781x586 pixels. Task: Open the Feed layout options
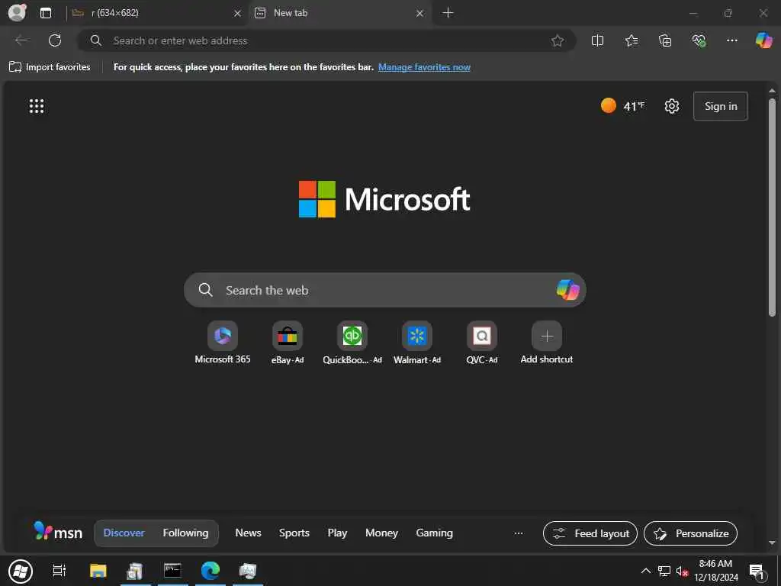coord(590,533)
